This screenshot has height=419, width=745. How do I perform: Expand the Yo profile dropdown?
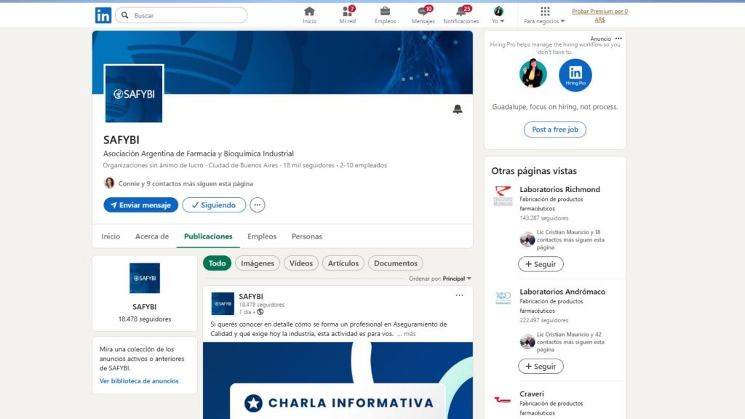(498, 15)
